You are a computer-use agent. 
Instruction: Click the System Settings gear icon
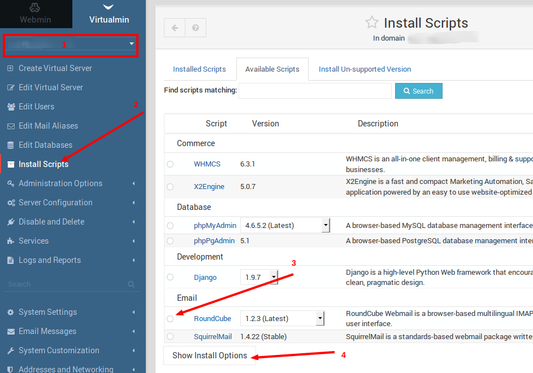click(11, 312)
